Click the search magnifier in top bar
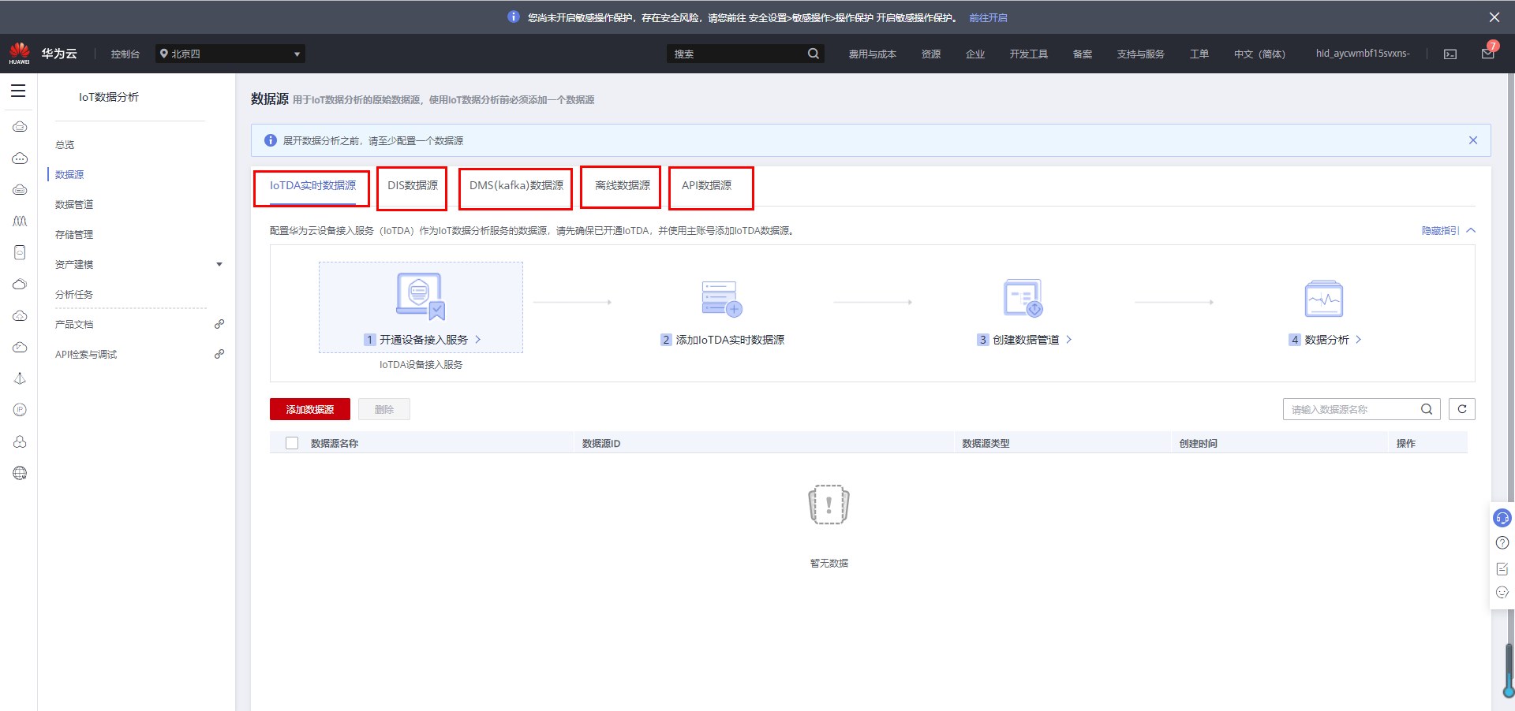This screenshot has height=711, width=1515. coord(814,54)
